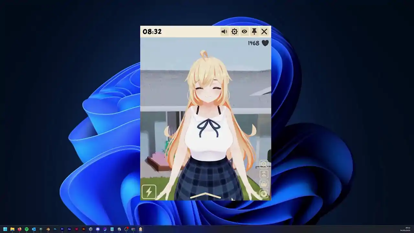
Task: Open the magnifier zoom icon
Action: click(x=264, y=164)
